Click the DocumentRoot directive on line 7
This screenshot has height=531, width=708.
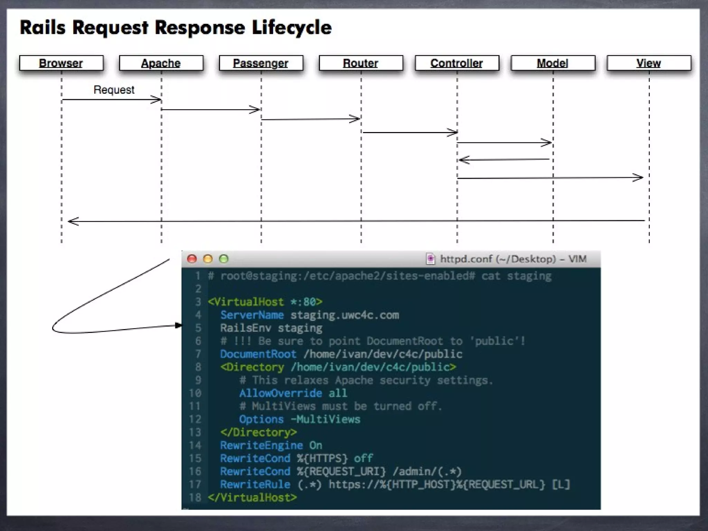(258, 354)
